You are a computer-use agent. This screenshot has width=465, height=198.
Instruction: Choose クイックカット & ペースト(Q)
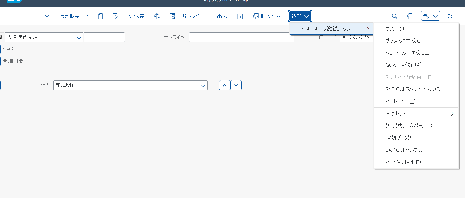click(x=416, y=126)
